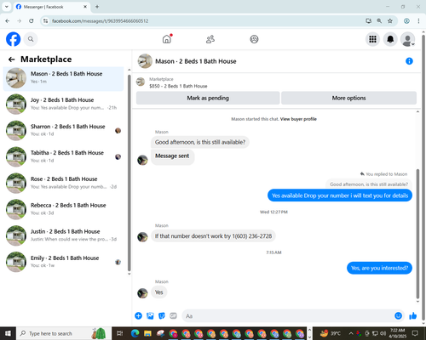Choose a sticker icon in composer
Screen dimensions: 426x340
coord(162,315)
